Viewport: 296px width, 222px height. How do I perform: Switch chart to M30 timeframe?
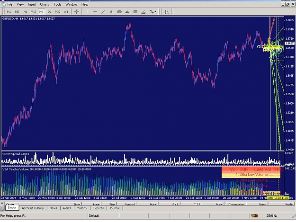point(58,12)
